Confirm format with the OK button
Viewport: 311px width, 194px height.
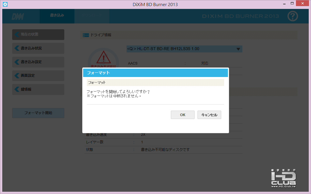(x=182, y=115)
